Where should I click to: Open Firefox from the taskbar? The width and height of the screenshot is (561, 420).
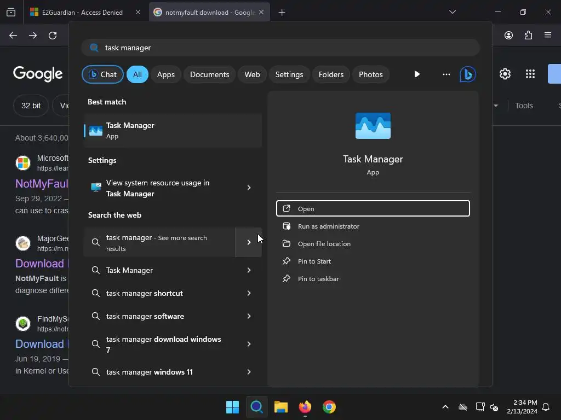[305, 407]
